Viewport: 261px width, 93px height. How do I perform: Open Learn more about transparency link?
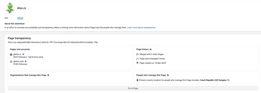click(141, 28)
